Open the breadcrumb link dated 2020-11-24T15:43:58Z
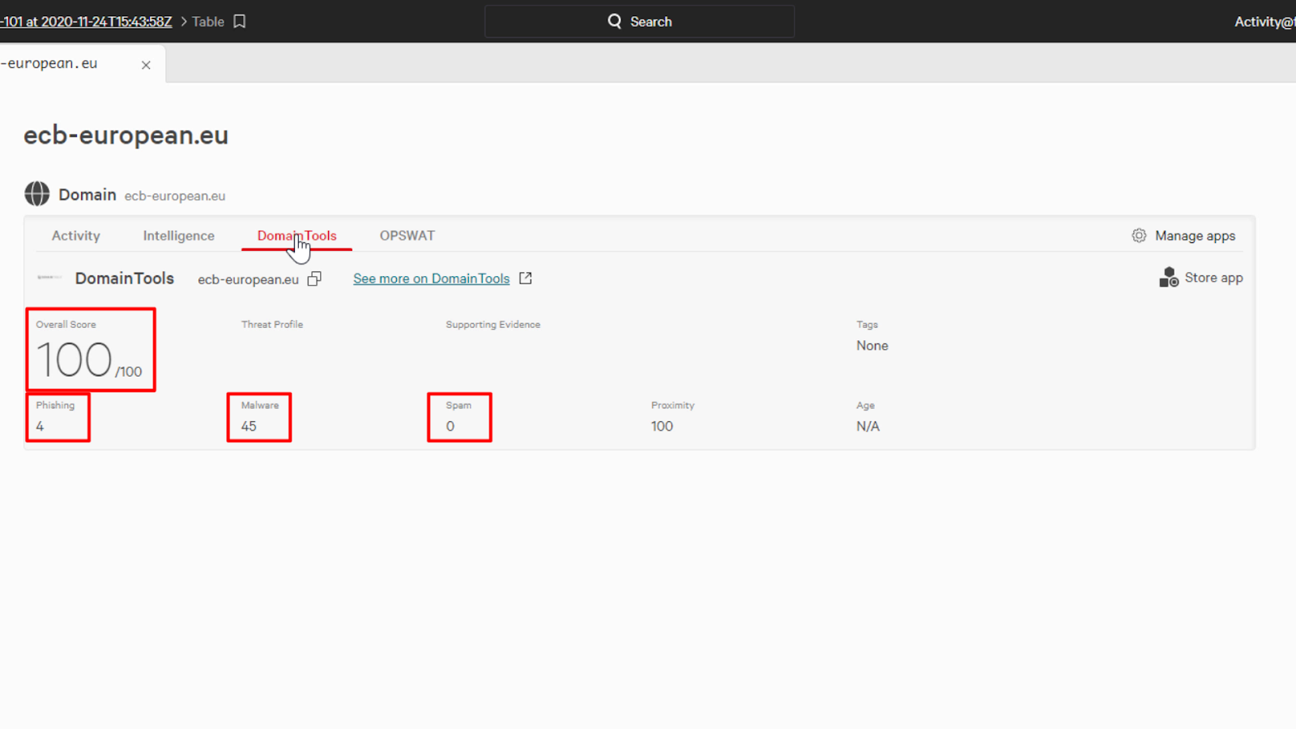This screenshot has height=729, width=1296. pos(86,22)
